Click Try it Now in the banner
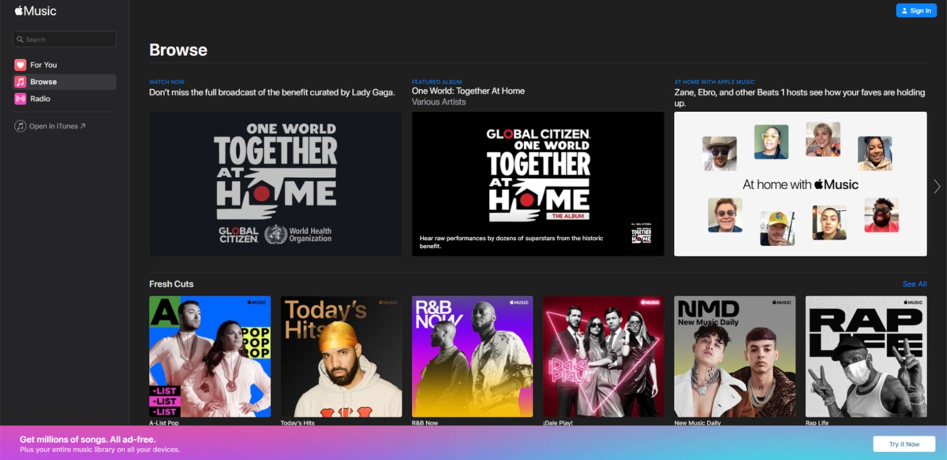 click(x=904, y=444)
